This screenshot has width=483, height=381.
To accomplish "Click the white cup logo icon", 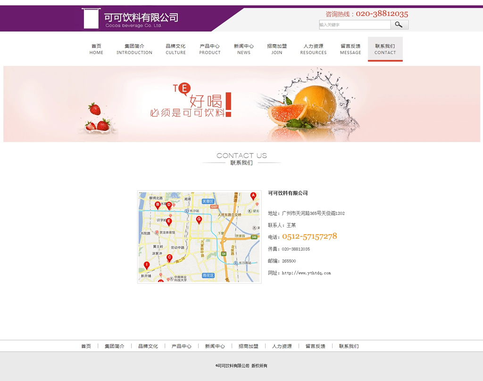I will (91, 18).
